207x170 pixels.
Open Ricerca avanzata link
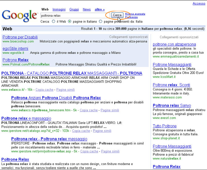[x=135, y=14]
